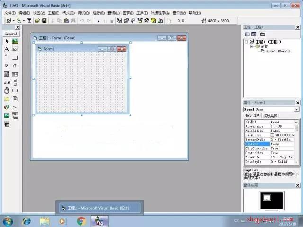Select the Shape tool in the toolbox
Image resolution: width=303 pixels, height=227 pixels.
coord(7,107)
